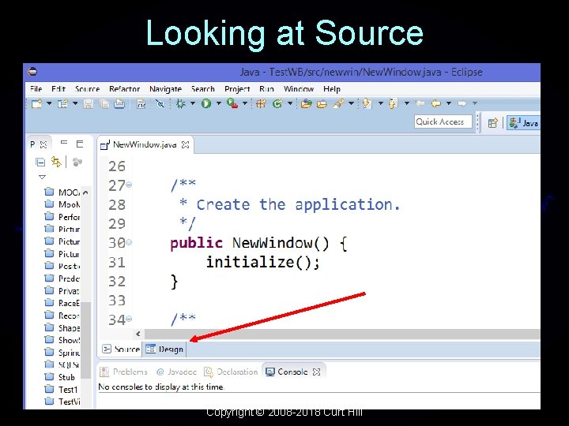
Task: Close the Console view tab
Action: point(316,372)
